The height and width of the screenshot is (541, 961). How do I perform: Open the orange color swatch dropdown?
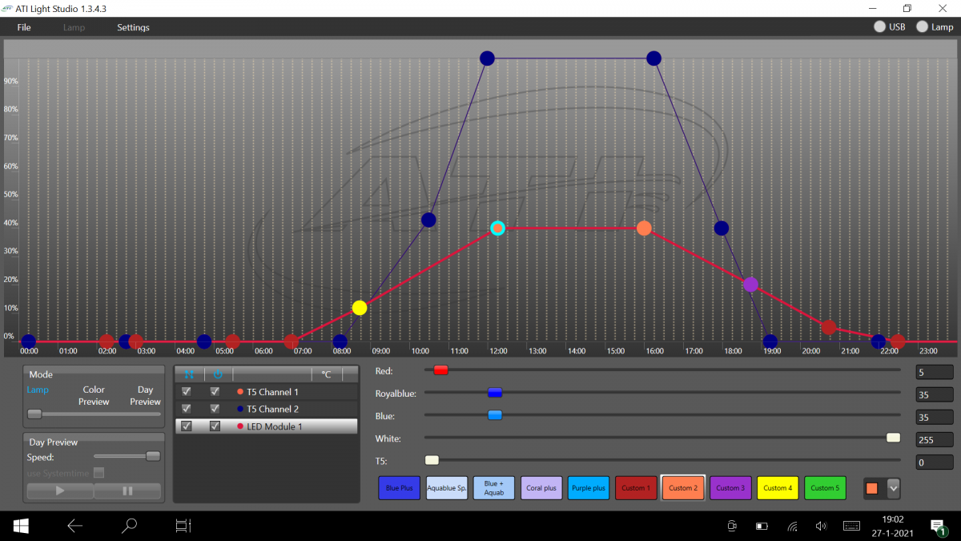coord(894,488)
